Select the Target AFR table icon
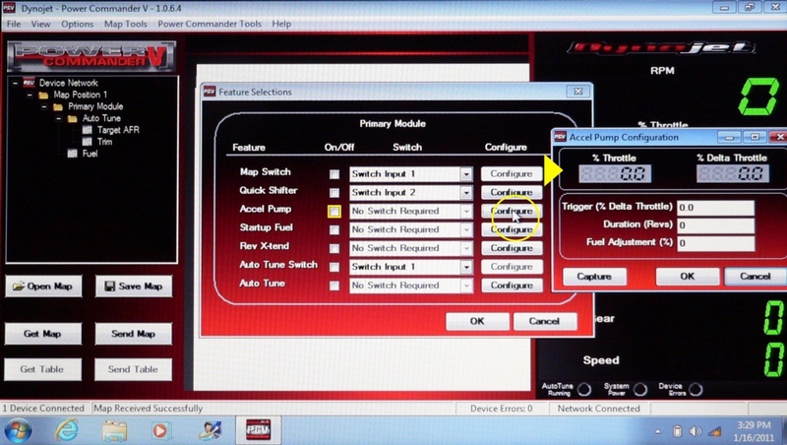 click(87, 130)
